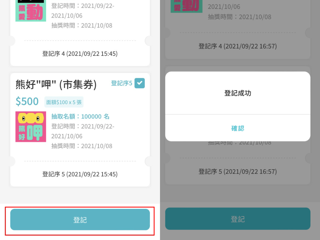Tap the dimmed 熊愛動 image behind the dialog
320x240 pixels.
[186, 6]
